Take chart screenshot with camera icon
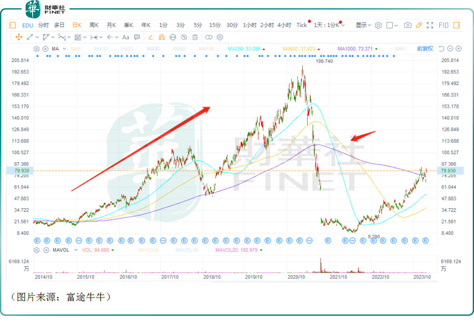This screenshot has height=324, width=474. [408, 25]
